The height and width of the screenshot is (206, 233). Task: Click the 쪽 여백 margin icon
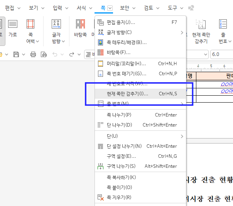[30, 24]
